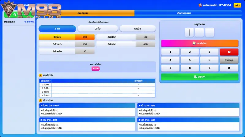Remove the pink 3ตัวบน selected tag
This screenshot has height=137, width=245.
click(96, 69)
